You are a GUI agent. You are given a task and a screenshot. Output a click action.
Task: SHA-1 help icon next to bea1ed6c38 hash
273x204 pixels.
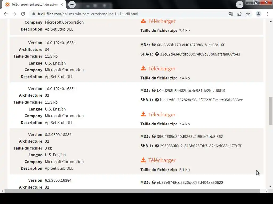[157, 100]
